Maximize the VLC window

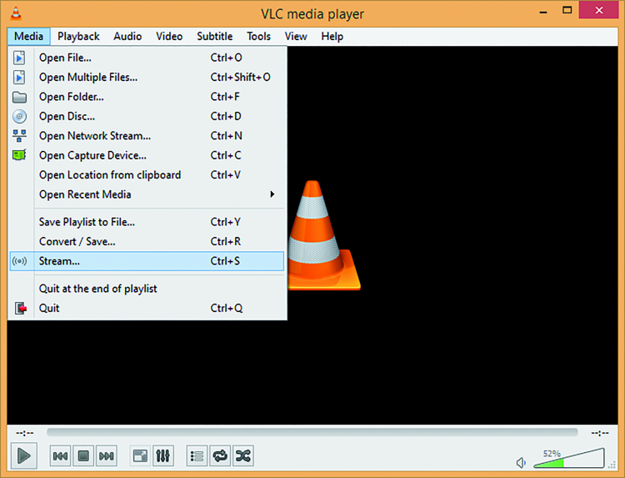tap(567, 10)
